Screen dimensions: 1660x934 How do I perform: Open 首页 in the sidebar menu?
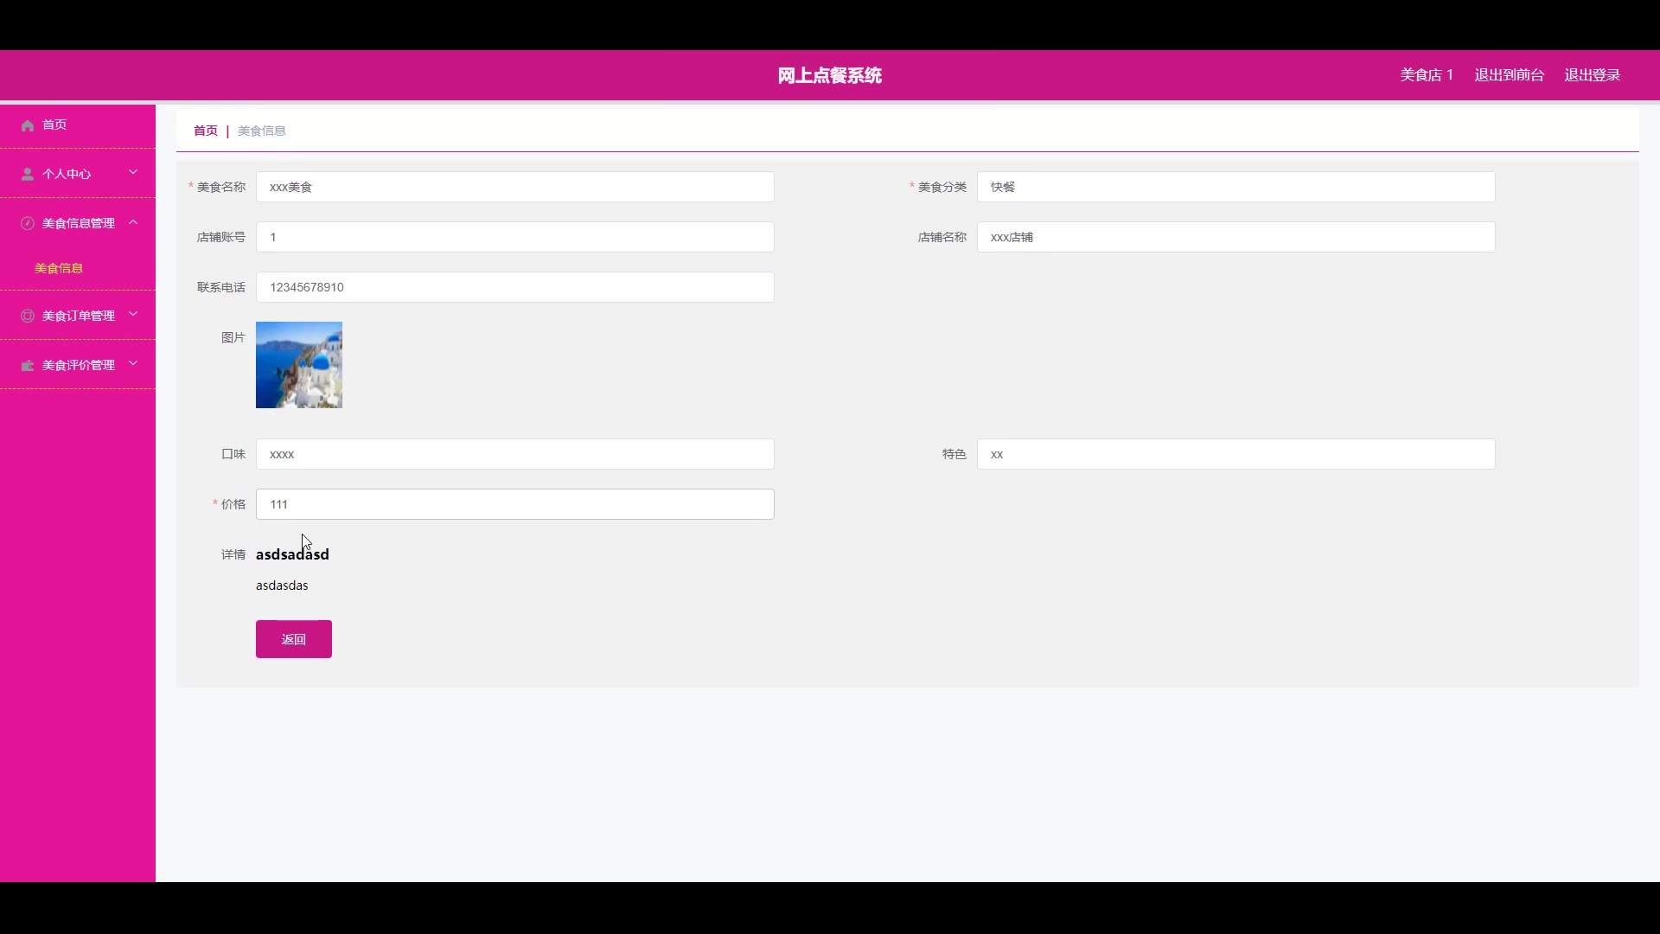(x=54, y=125)
